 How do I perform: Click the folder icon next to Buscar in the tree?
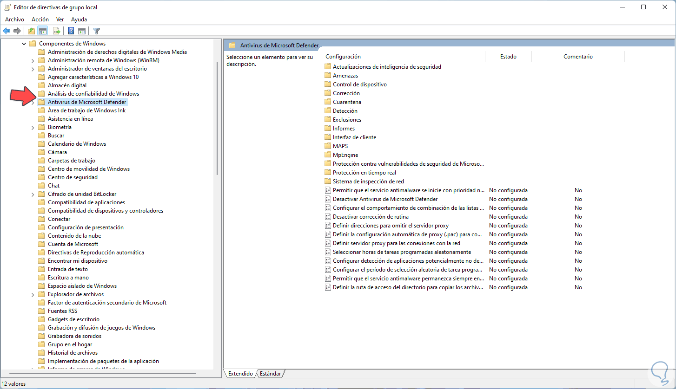(41, 136)
